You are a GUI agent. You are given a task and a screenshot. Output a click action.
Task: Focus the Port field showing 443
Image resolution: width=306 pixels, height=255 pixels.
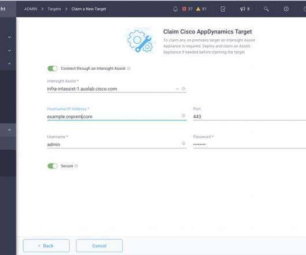click(x=249, y=117)
